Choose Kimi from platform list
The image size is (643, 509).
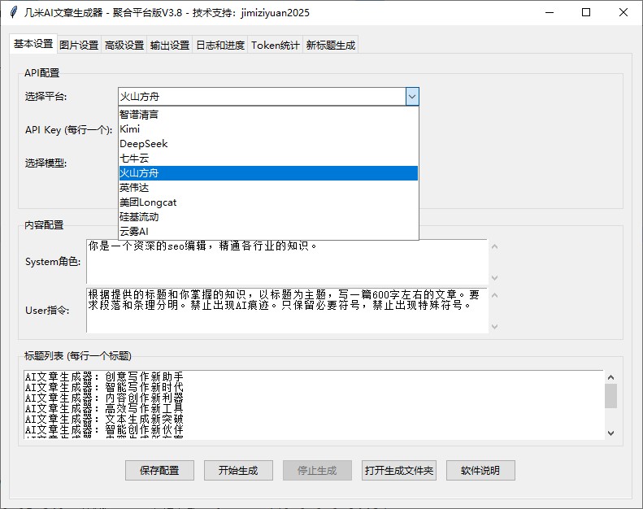pyautogui.click(x=268, y=129)
